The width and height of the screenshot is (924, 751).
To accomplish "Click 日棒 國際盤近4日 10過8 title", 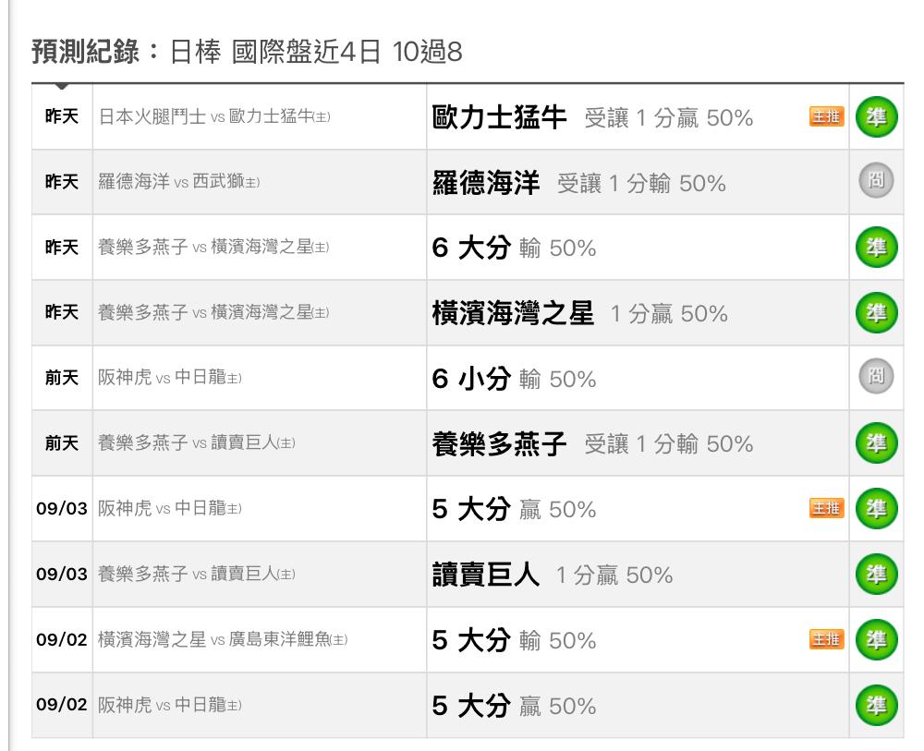I will point(316,51).
